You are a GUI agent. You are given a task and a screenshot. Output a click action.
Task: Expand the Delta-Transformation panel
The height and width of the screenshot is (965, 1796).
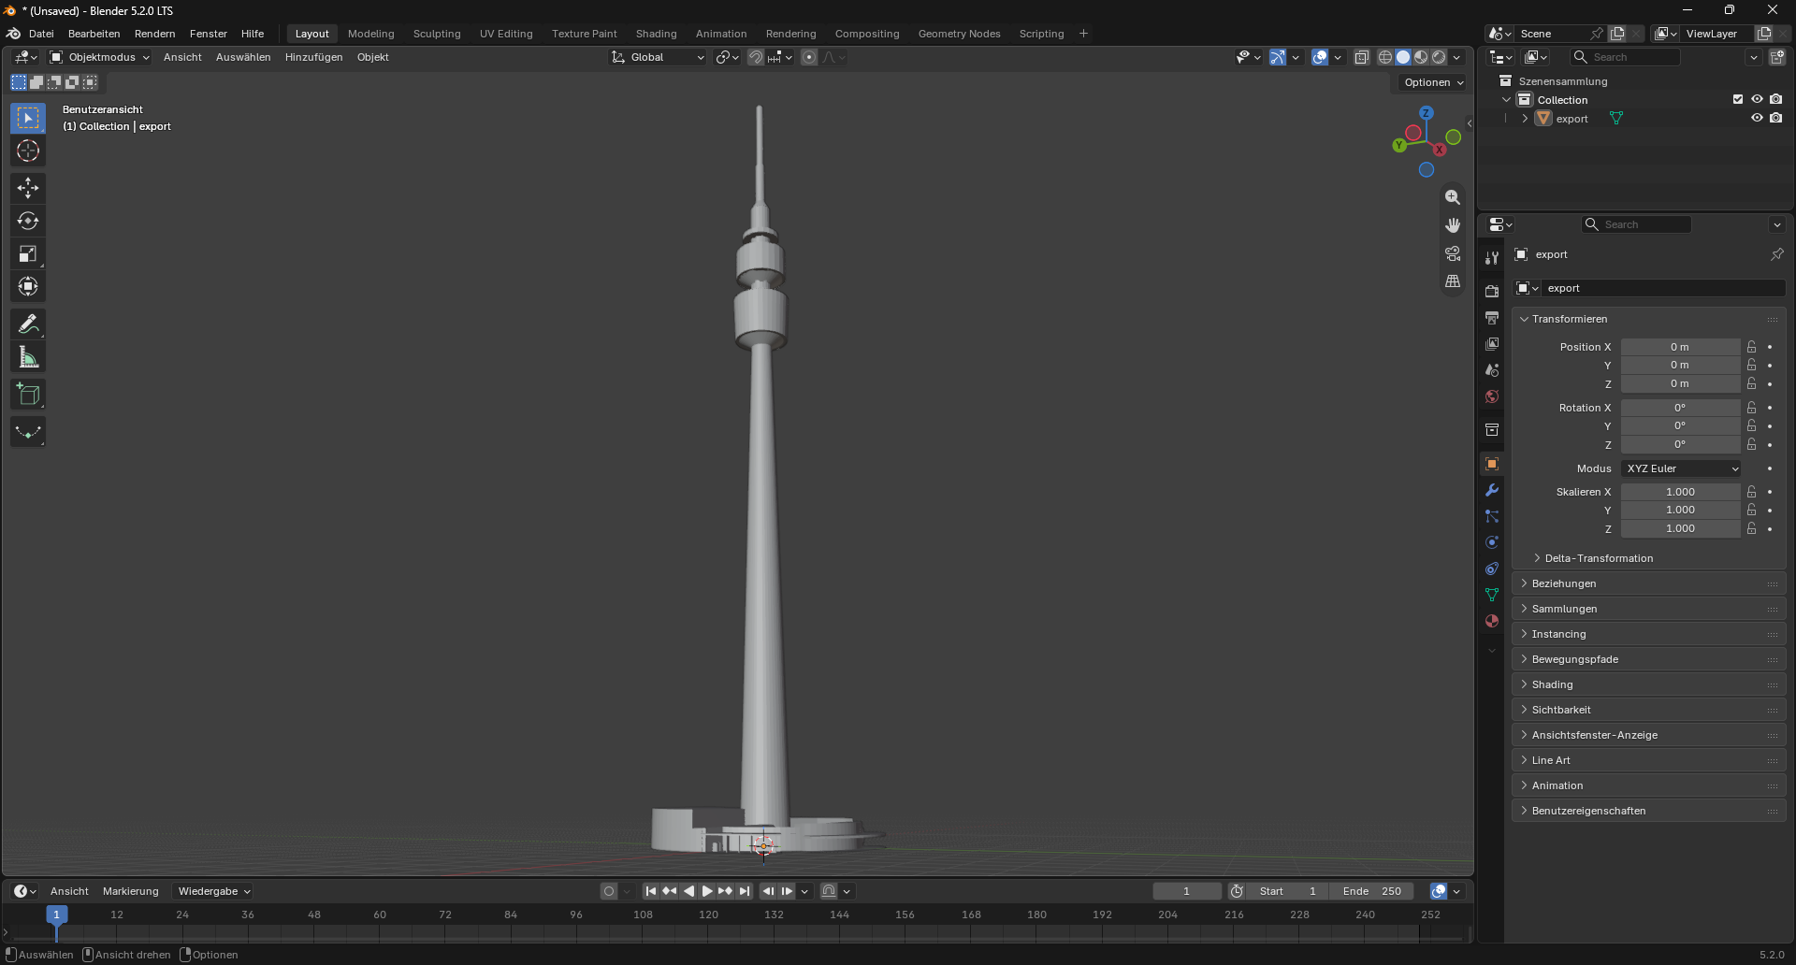[x=1599, y=558]
